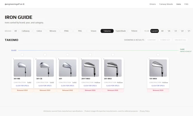Filter irons by PXG brand

(x=80, y=31)
